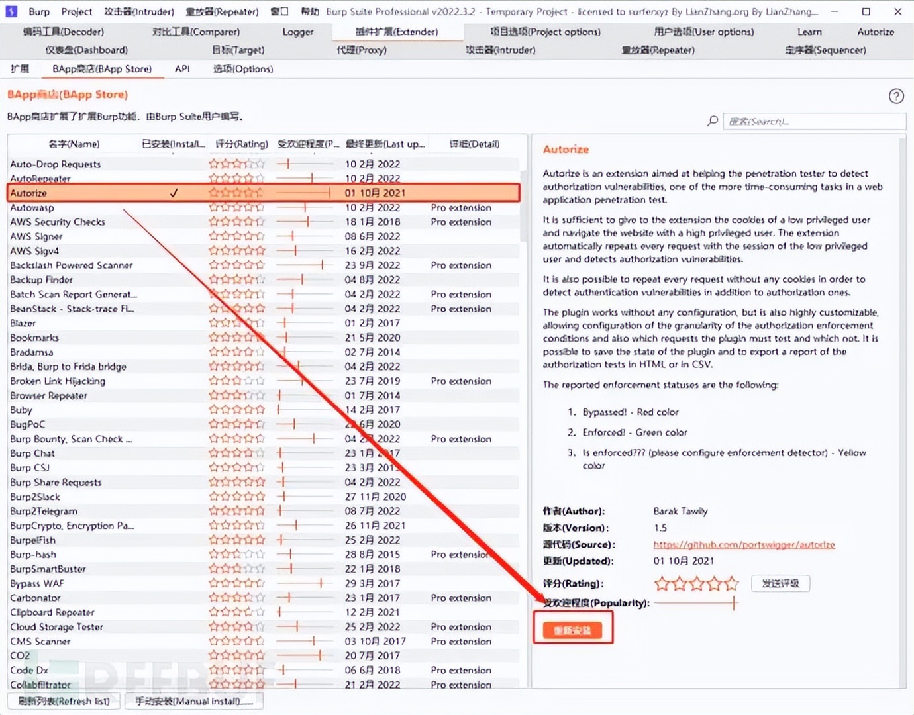Go to the Target tab
Viewport: 914px width, 715px height.
[238, 50]
